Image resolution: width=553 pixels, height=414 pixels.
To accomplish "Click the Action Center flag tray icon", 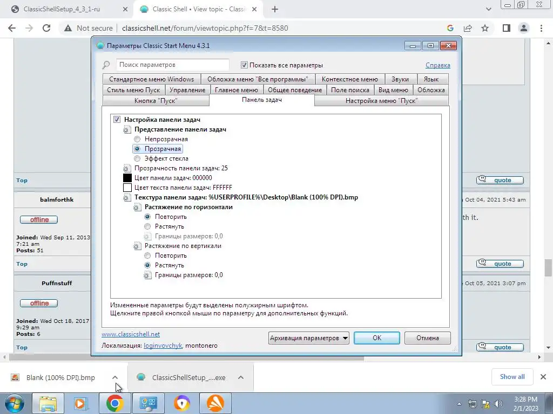I will click(485, 404).
